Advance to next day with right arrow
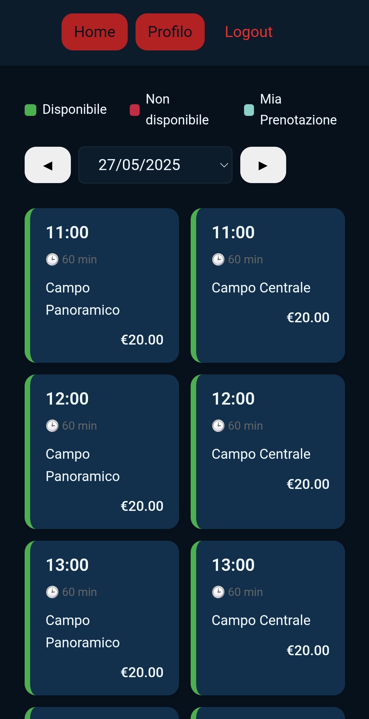This screenshot has height=719, width=369. tap(263, 165)
